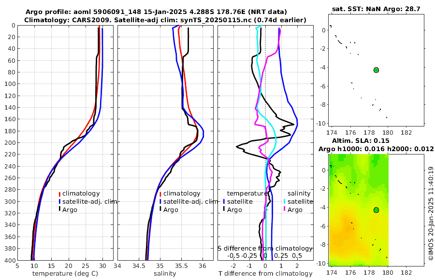The height and width of the screenshot is (280, 435).
Task: Click the Argo profile title text
Action: [x=156, y=12]
